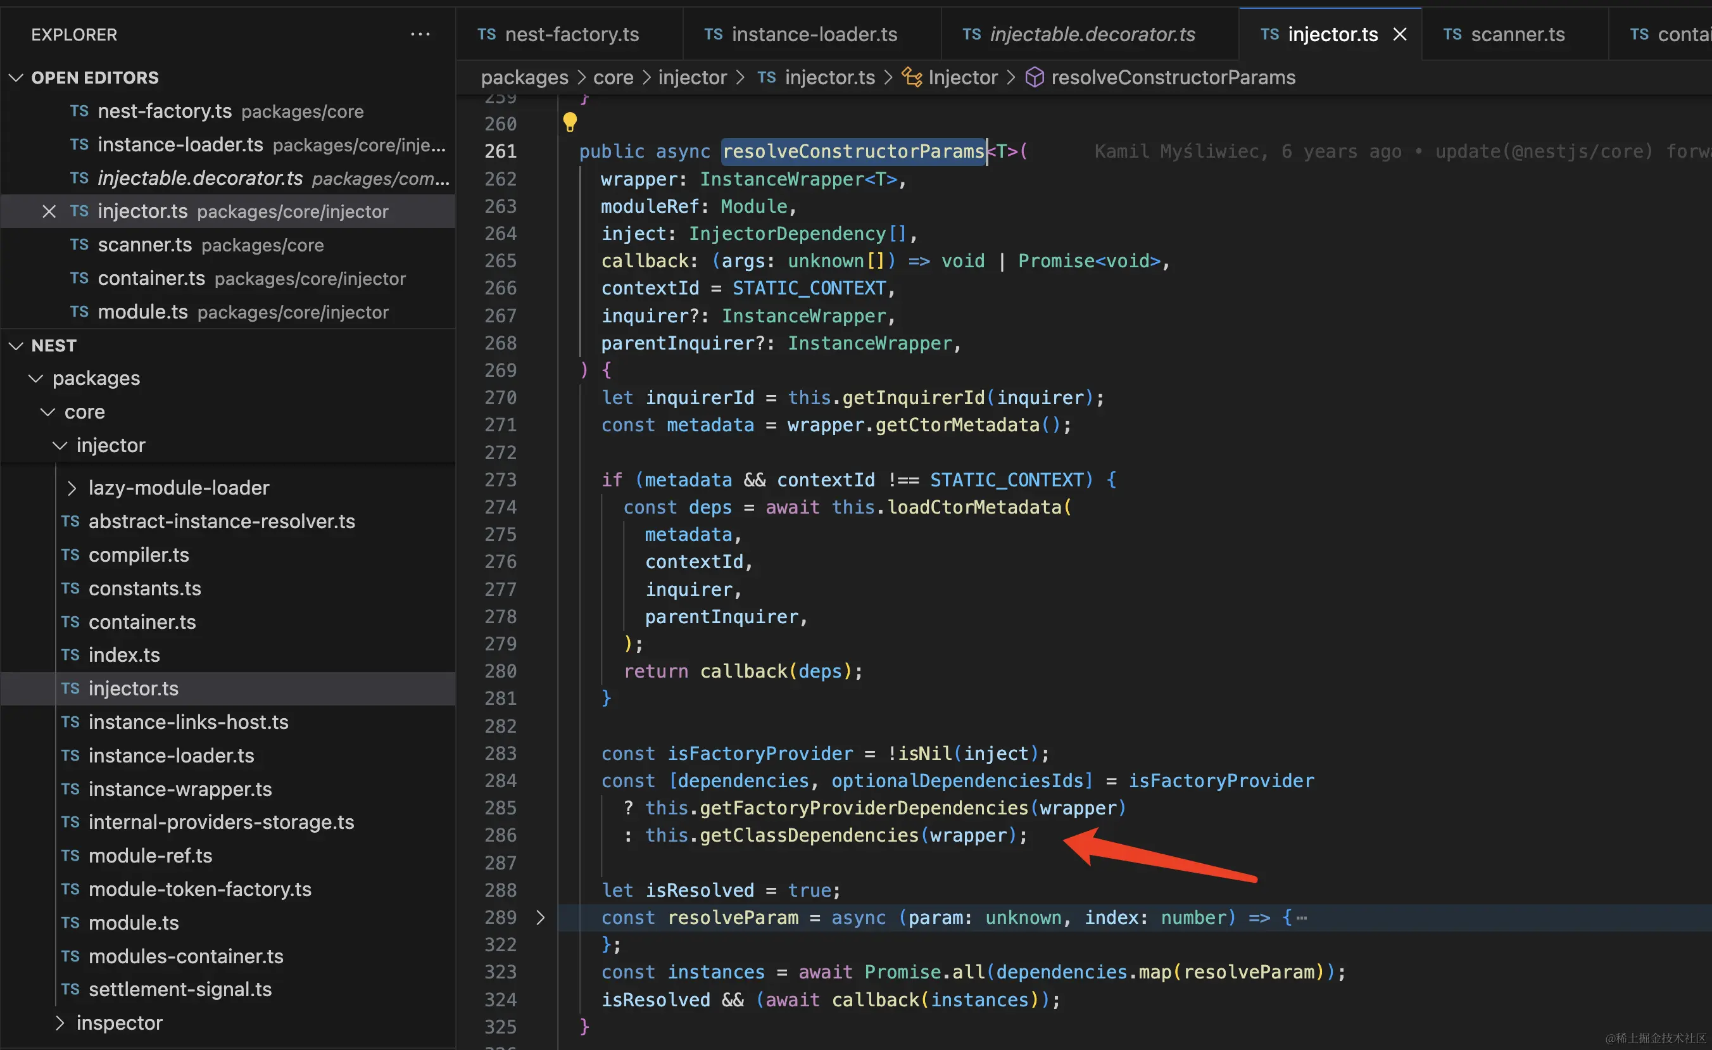Collapse the core folder
Image resolution: width=1712 pixels, height=1050 pixels.
pyautogui.click(x=48, y=412)
